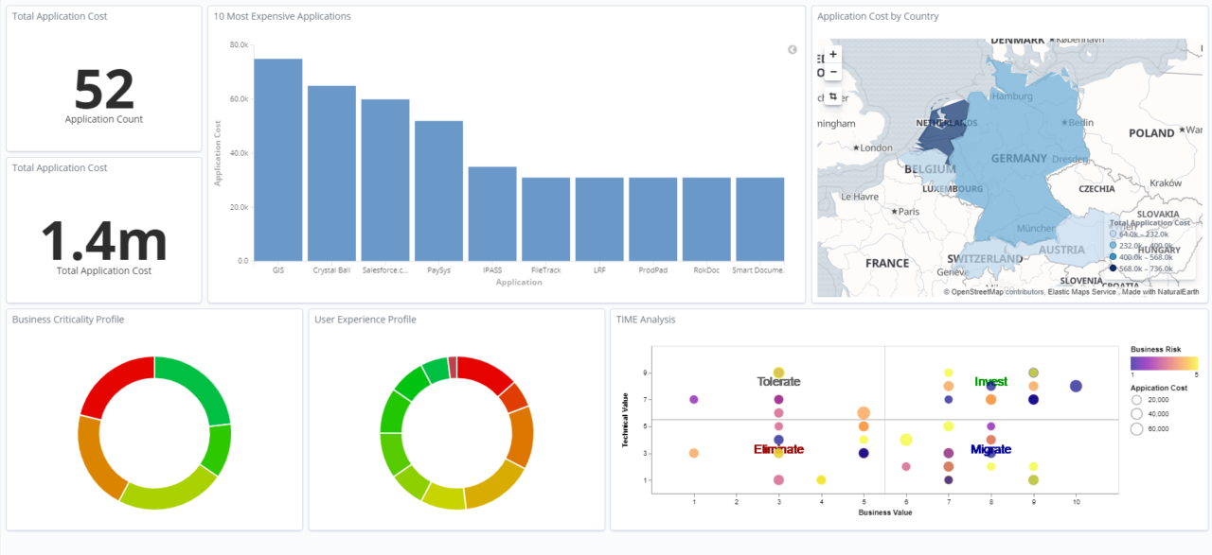
Task: Click the Business Risk legend heading
Action: (x=1156, y=350)
